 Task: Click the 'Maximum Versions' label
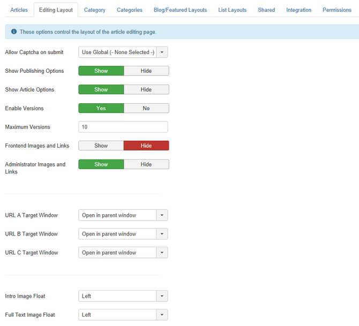click(27, 127)
